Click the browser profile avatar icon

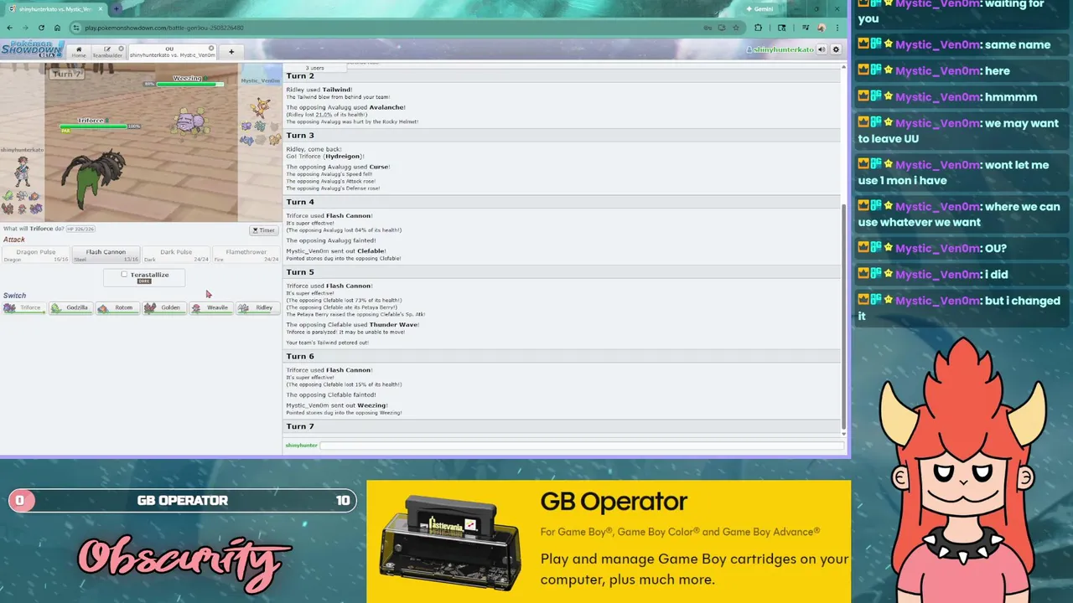(x=822, y=28)
